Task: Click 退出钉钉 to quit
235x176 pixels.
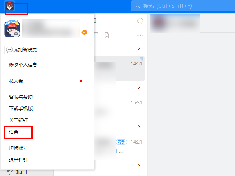Action: coord(18,160)
